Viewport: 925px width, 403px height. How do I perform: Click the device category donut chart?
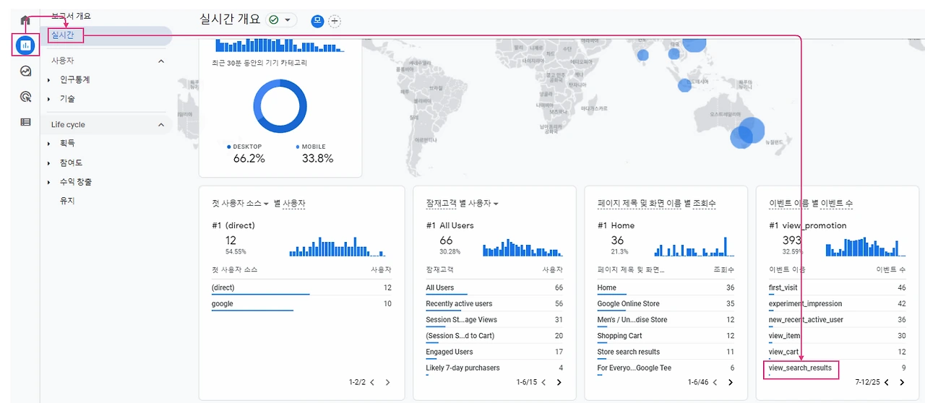coord(280,106)
